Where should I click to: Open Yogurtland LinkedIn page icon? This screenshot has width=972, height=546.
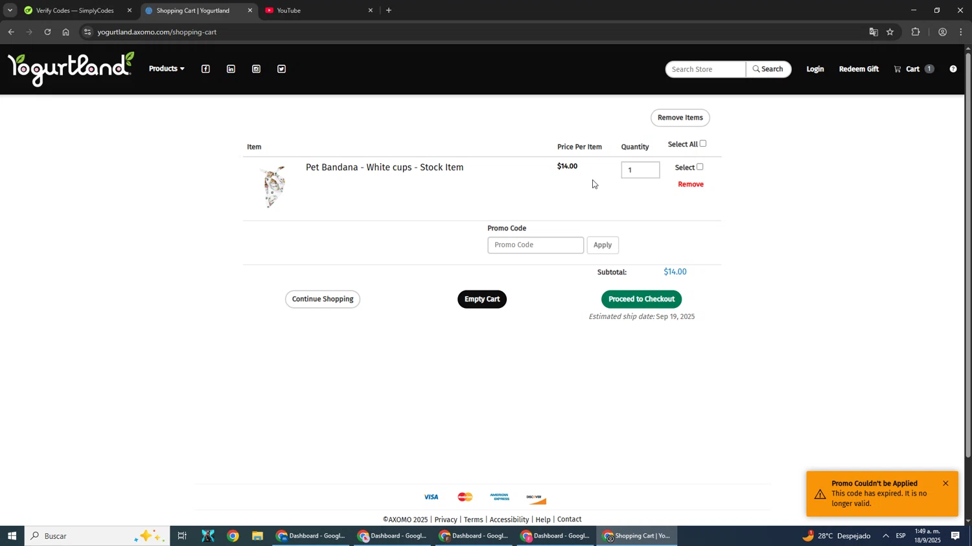[231, 69]
